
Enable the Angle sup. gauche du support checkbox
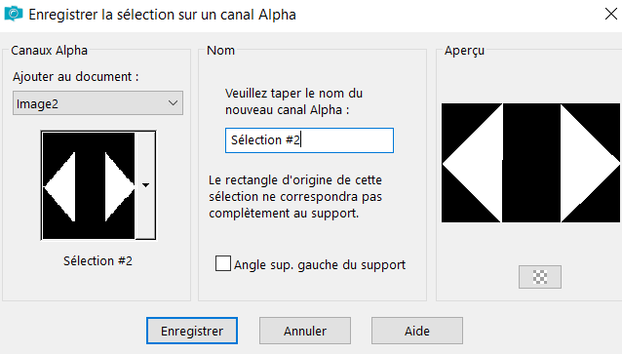[223, 263]
